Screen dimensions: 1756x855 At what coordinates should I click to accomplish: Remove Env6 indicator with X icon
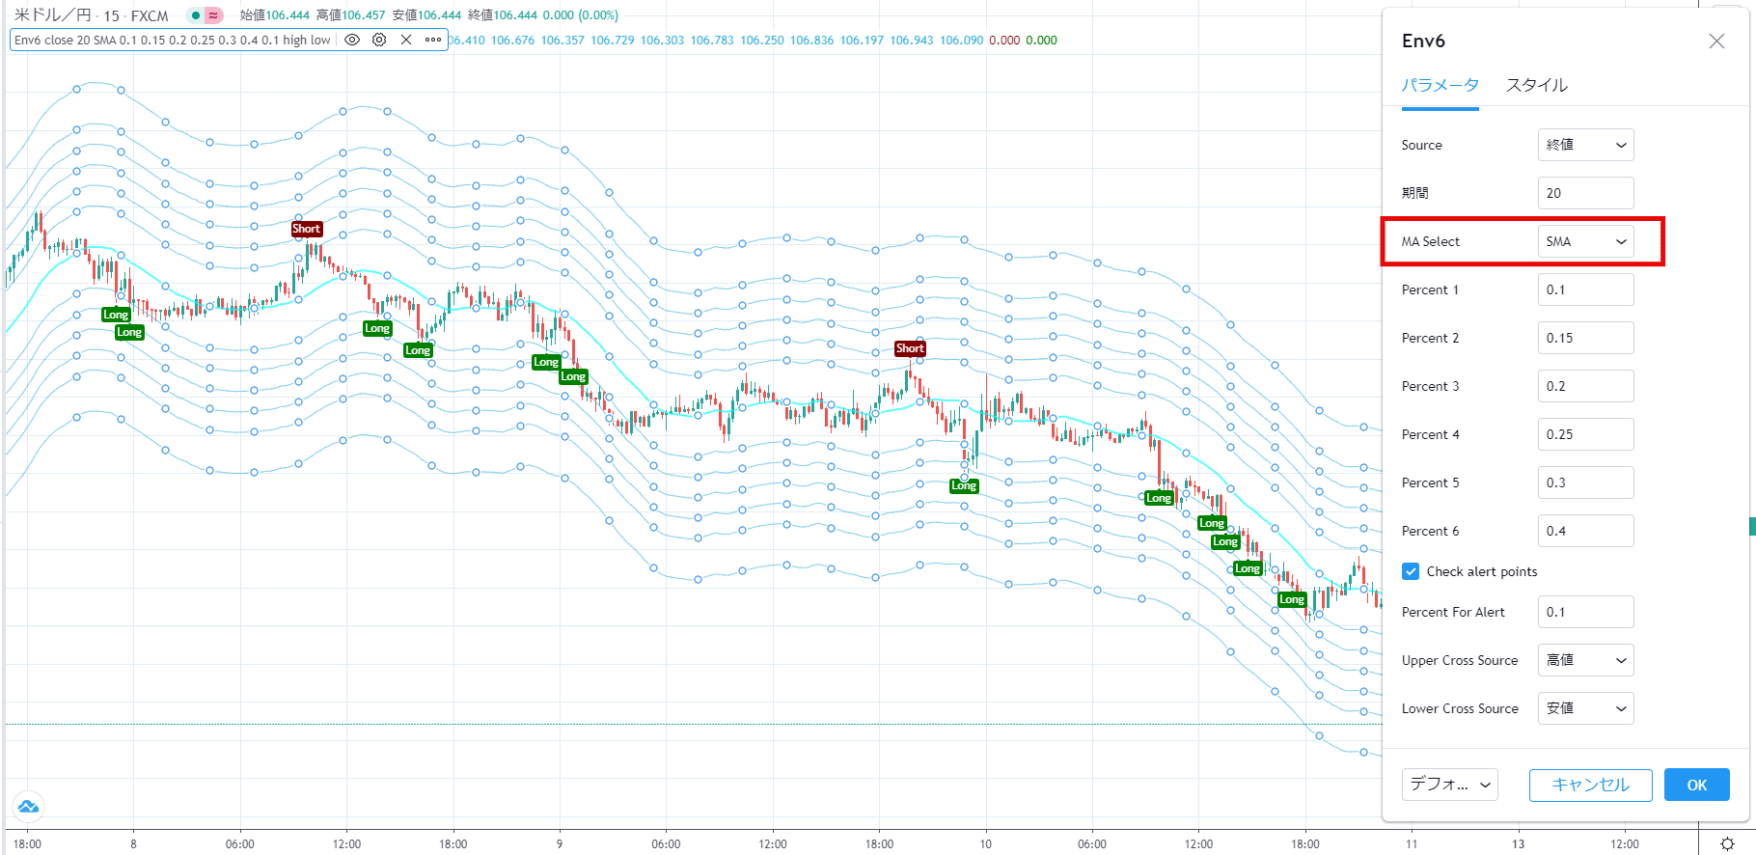point(406,40)
